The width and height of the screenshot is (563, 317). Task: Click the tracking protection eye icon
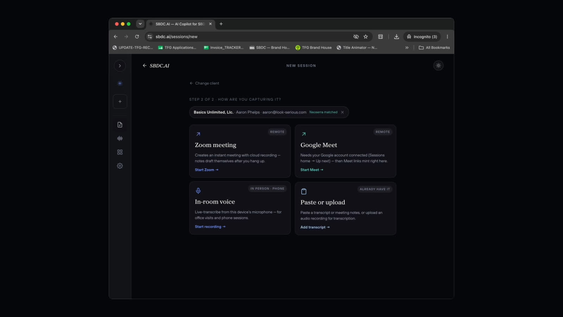coord(356,37)
